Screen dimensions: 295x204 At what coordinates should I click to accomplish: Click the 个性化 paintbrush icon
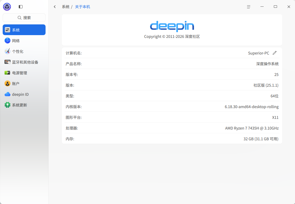click(x=8, y=51)
